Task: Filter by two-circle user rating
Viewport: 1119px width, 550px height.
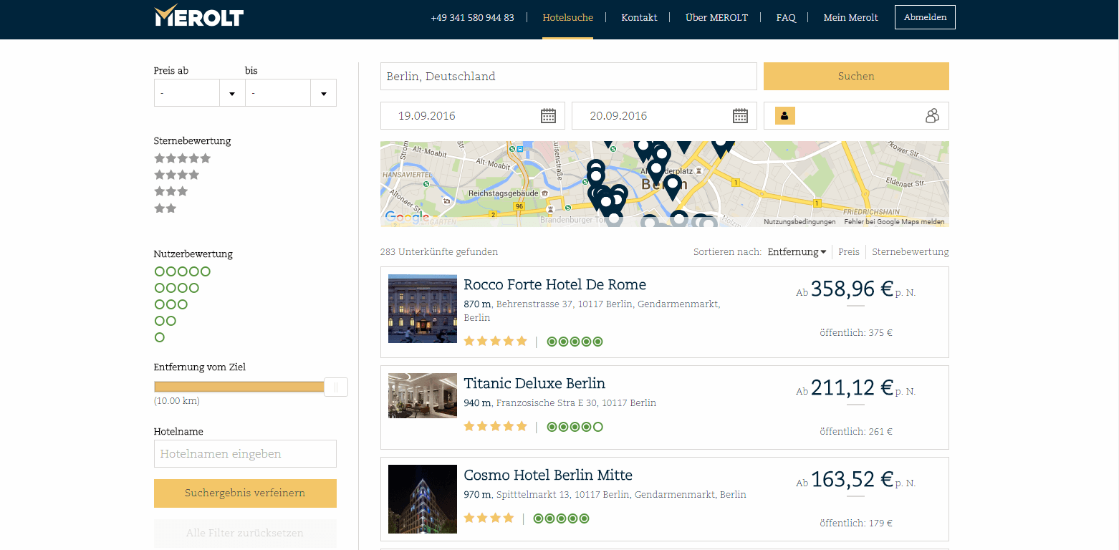Action: pyautogui.click(x=165, y=321)
